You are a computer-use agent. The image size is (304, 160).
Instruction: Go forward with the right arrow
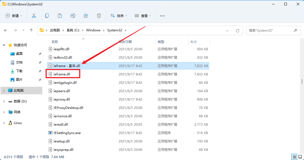coord(15,30)
